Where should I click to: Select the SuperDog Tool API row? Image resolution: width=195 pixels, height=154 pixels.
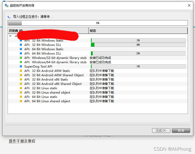(98, 66)
